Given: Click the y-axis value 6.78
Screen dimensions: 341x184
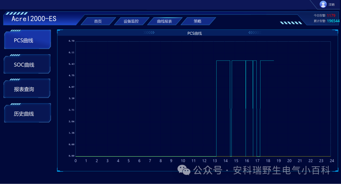Looking at the screenshot, I should (72, 41).
